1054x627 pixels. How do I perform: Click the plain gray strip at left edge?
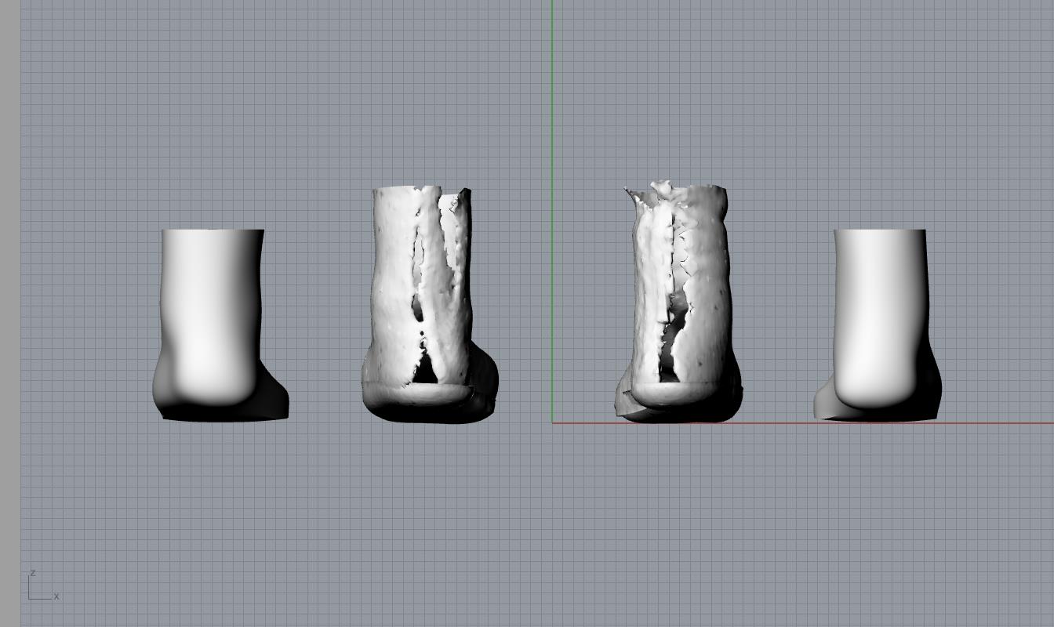[9, 313]
